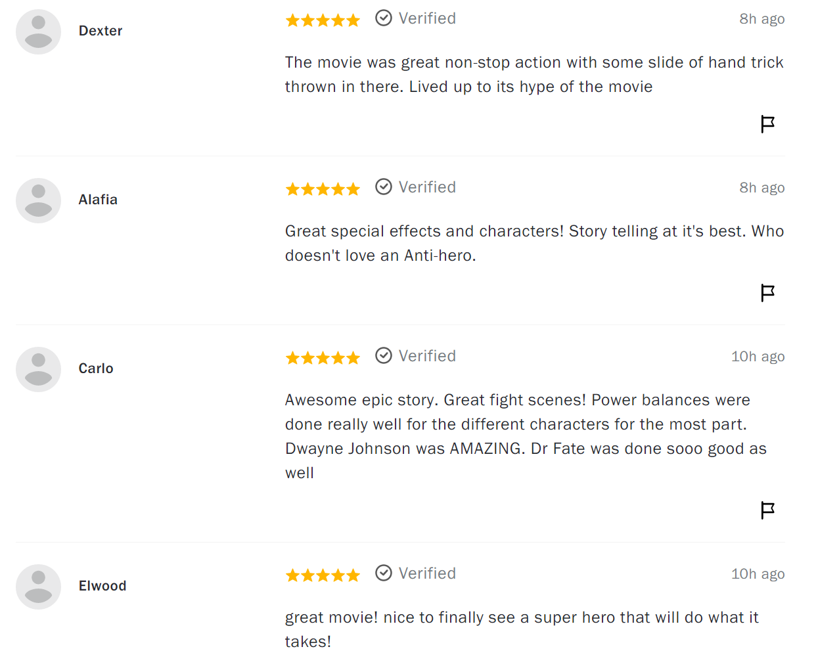The width and height of the screenshot is (816, 670).
Task: Click verified checkmark on Carlo's review
Action: pyautogui.click(x=384, y=355)
